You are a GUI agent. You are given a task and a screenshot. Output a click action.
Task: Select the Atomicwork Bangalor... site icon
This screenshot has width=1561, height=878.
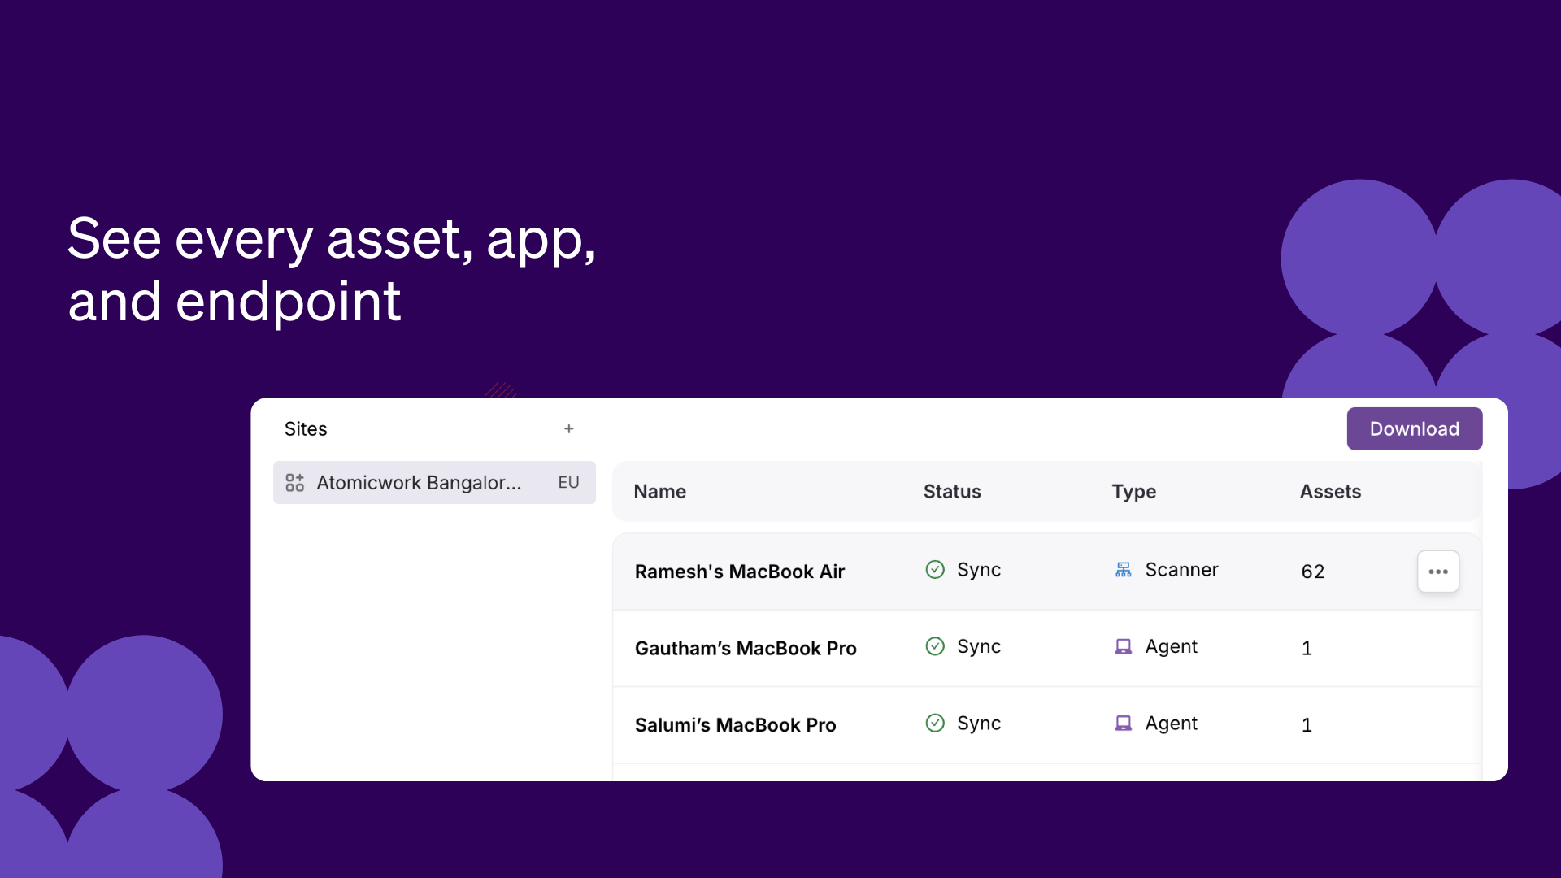click(x=294, y=483)
